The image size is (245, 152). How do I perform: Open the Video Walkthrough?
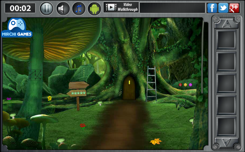pos(121,7)
